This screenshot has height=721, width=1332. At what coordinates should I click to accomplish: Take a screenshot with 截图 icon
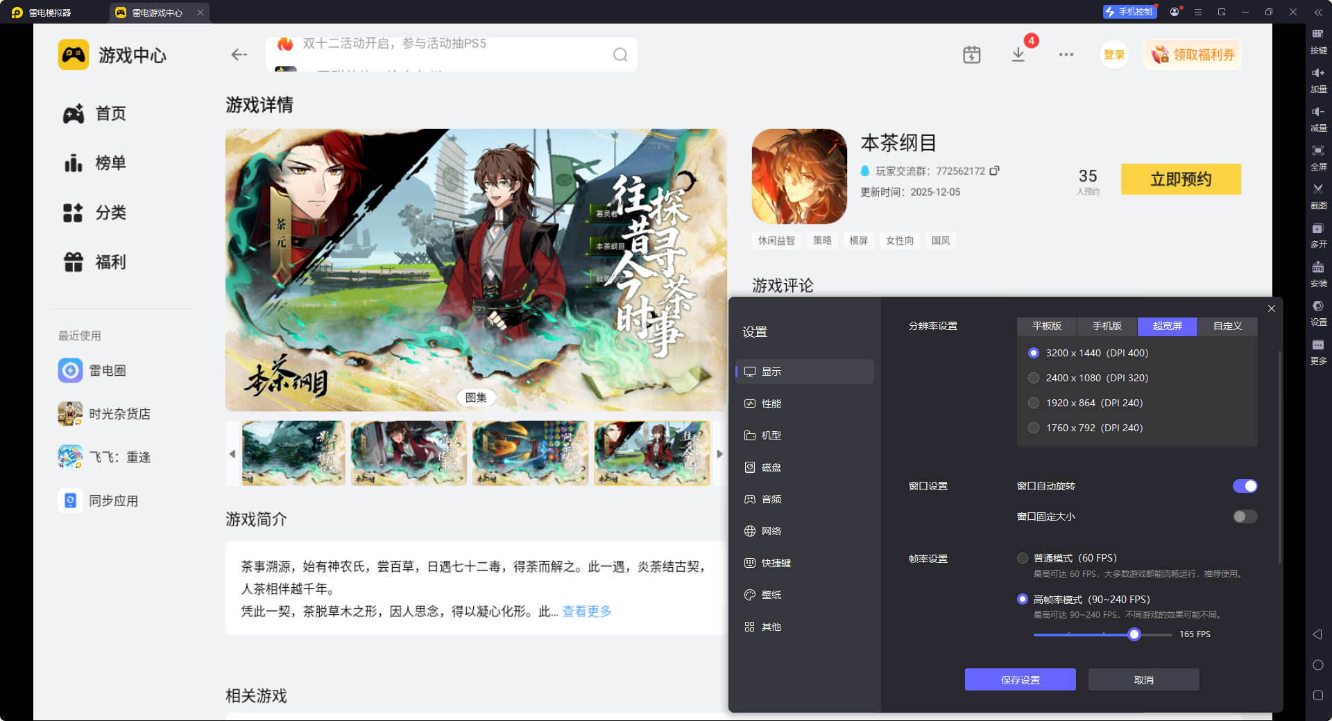point(1318,196)
